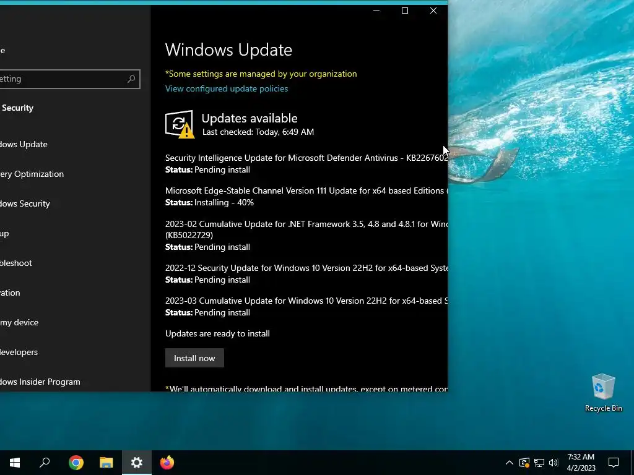Focus the Find a setting search field
This screenshot has height=475, width=634.
point(70,79)
